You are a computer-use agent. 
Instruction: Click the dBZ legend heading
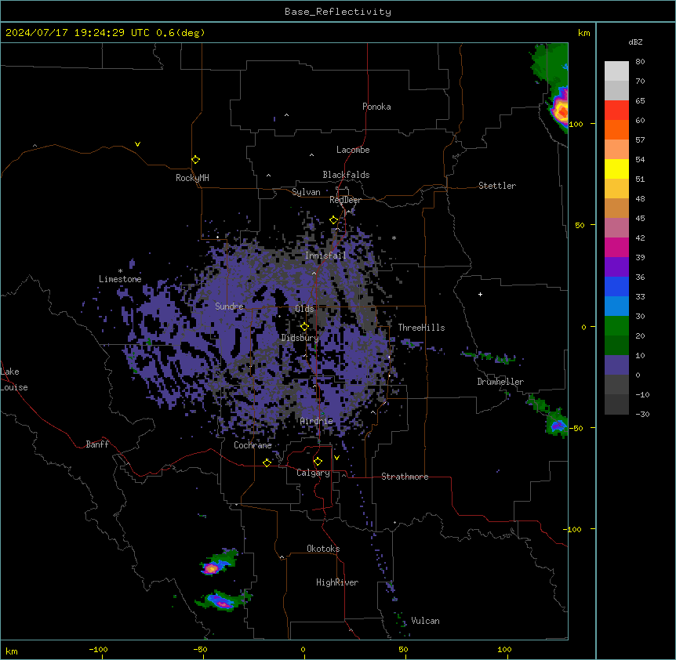635,42
